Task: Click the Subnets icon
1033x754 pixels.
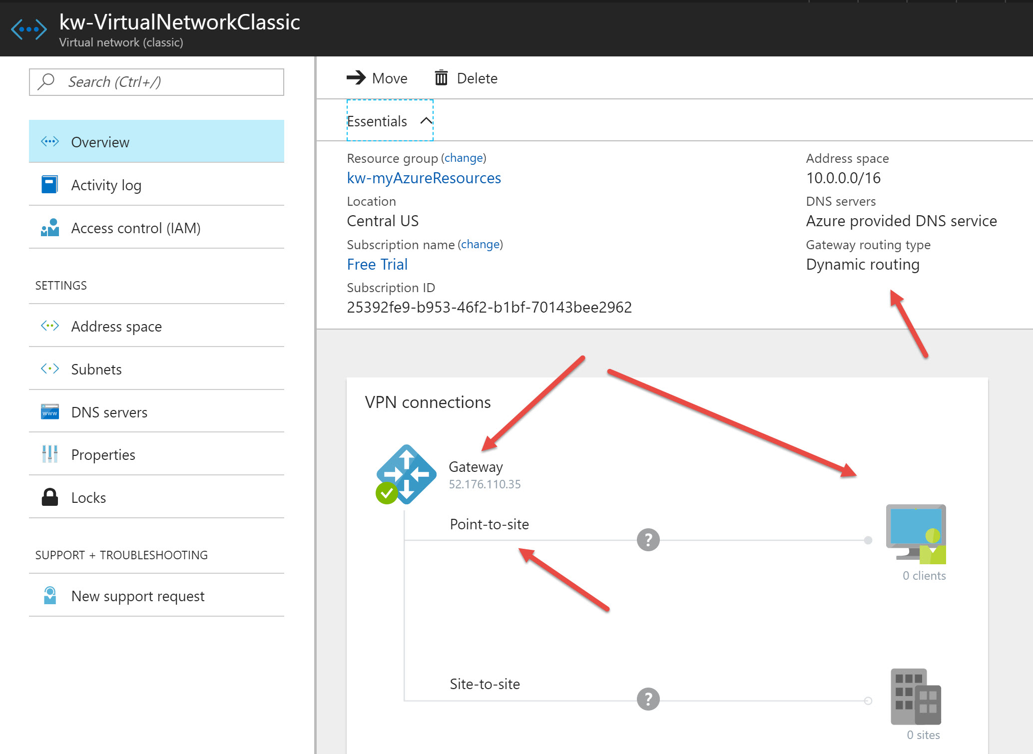Action: tap(50, 369)
